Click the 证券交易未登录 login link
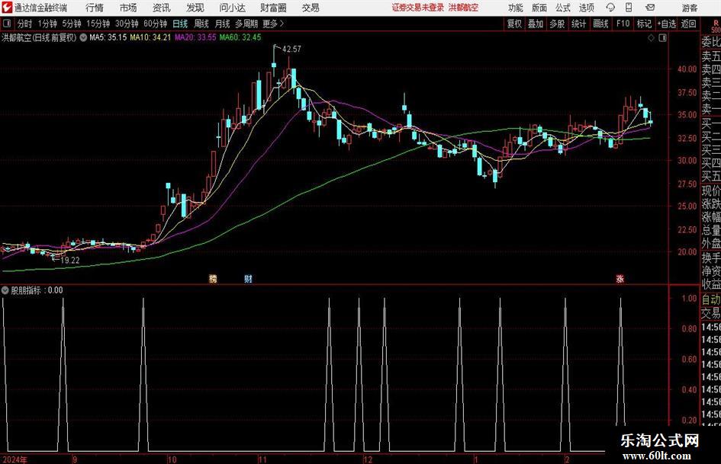Viewport: 721px width, 464px height. pos(418,8)
